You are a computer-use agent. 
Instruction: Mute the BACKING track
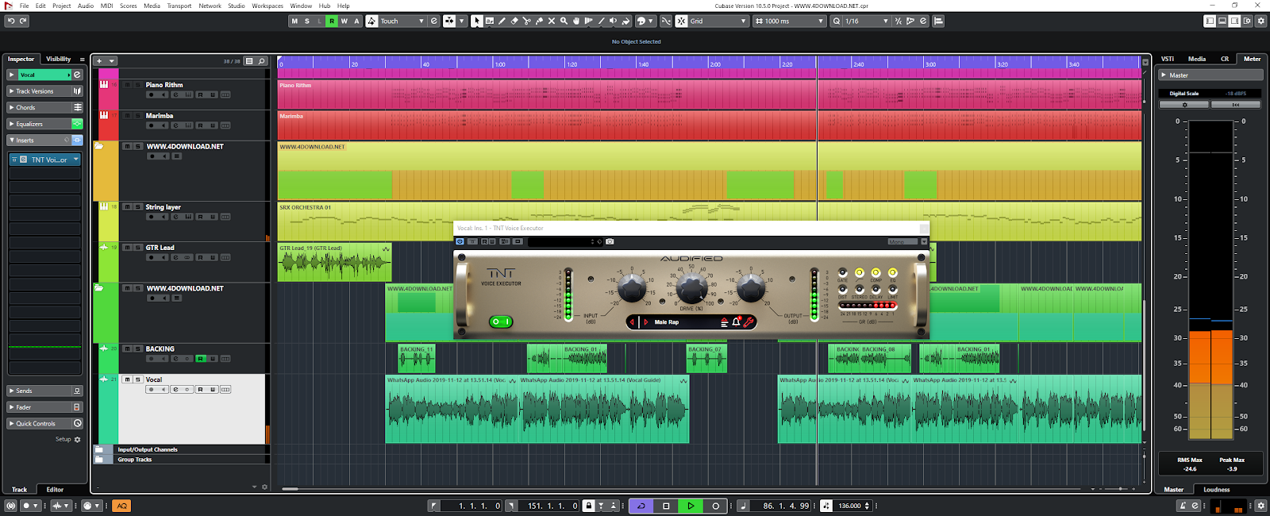[x=127, y=348]
